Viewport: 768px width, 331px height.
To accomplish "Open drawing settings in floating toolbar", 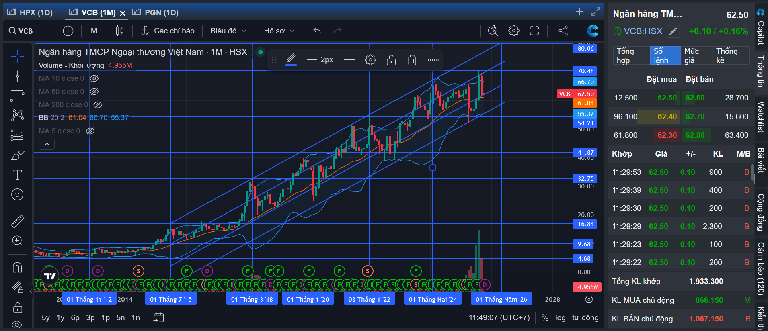I will (x=370, y=60).
